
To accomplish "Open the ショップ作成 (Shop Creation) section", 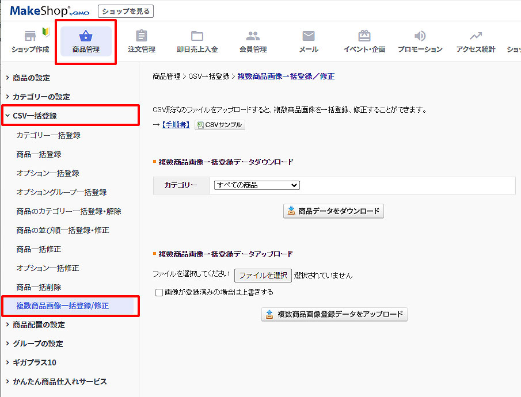I will click(x=29, y=40).
